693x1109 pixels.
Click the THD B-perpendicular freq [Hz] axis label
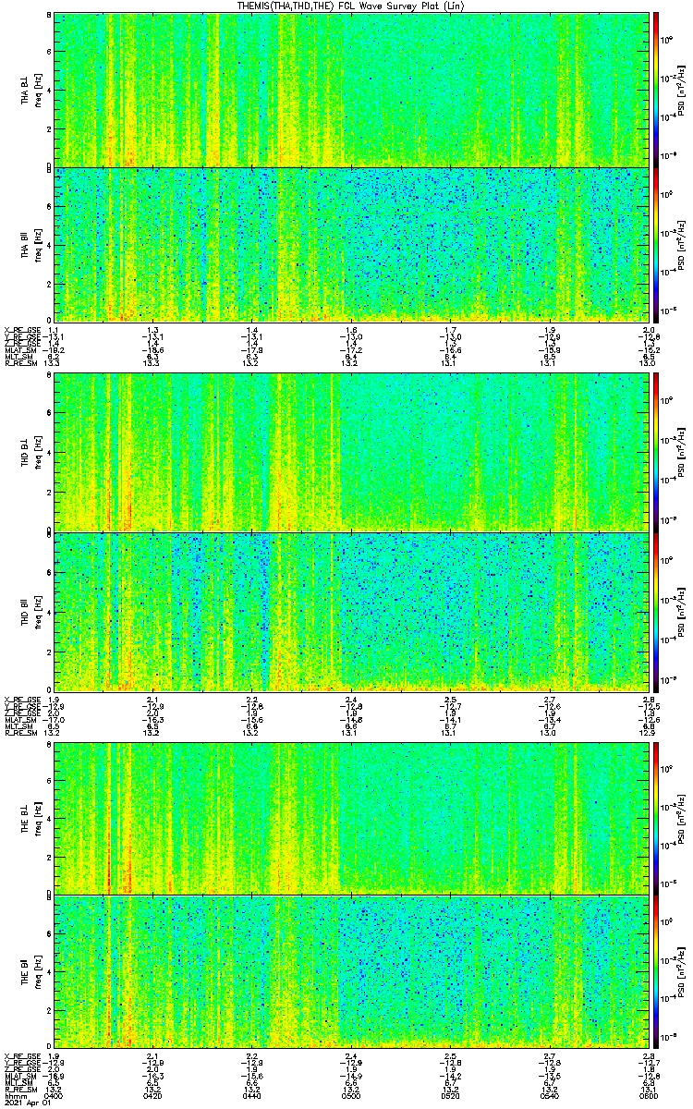pos(37,453)
